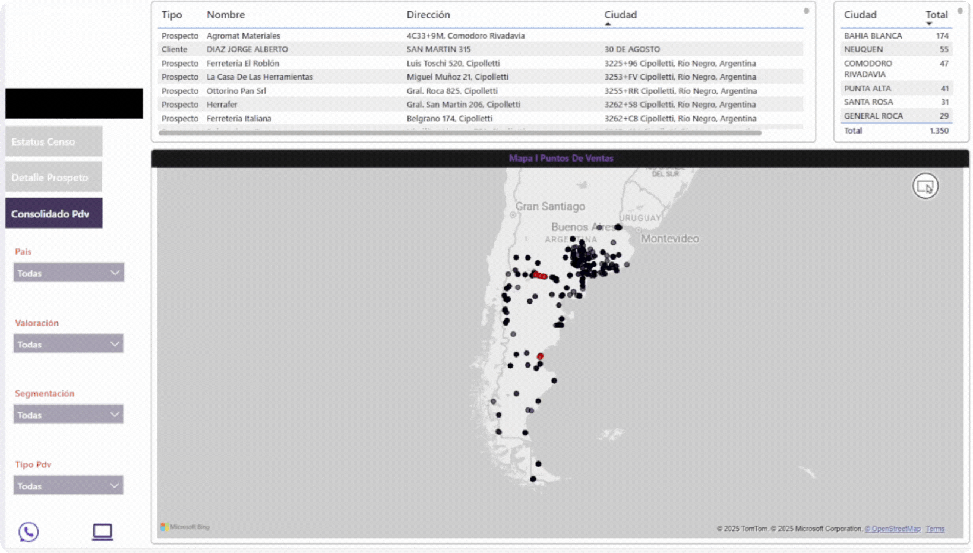The height and width of the screenshot is (553, 973).
Task: Expand the Pais dropdown
Action: [x=68, y=273]
